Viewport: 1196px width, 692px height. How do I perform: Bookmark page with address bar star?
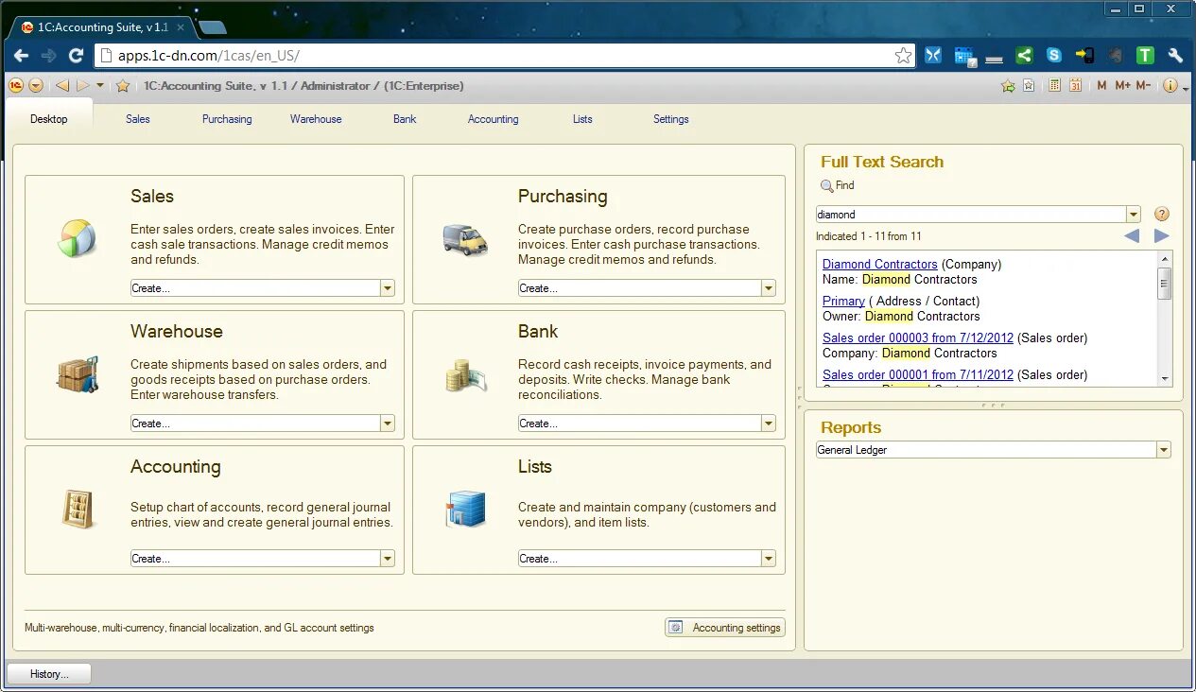click(904, 56)
